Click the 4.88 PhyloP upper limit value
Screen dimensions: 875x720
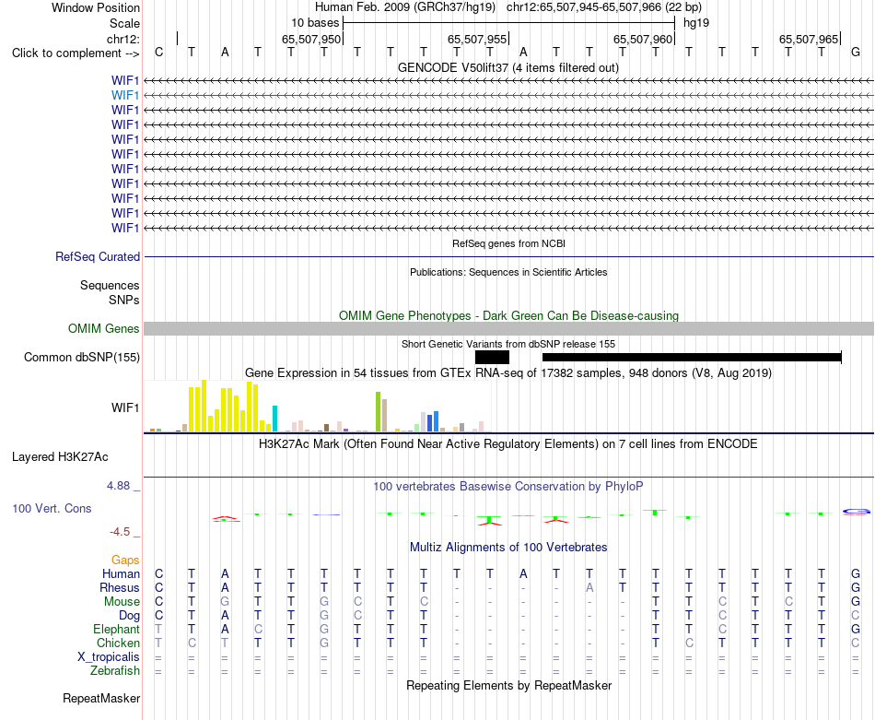coord(118,486)
